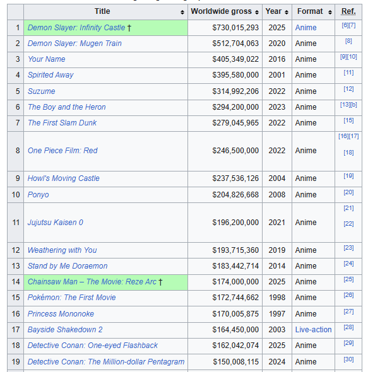This screenshot has width=392, height=372.
Task: Open reference [7]
Action: [352, 25]
